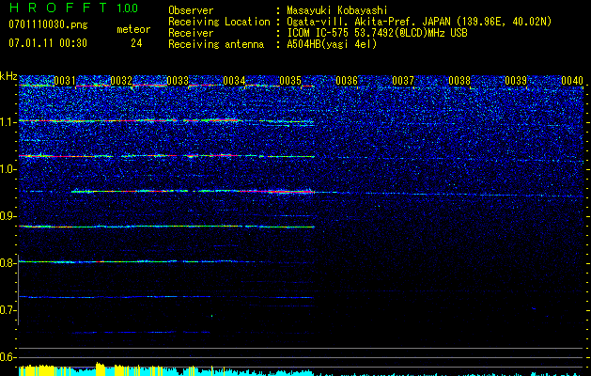Click the 0.6 frequency axis label

point(8,357)
